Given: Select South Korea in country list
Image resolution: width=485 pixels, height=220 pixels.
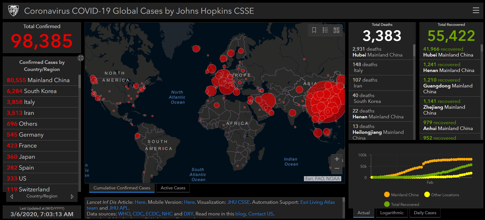Looking at the screenshot, I should pyautogui.click(x=41, y=91).
